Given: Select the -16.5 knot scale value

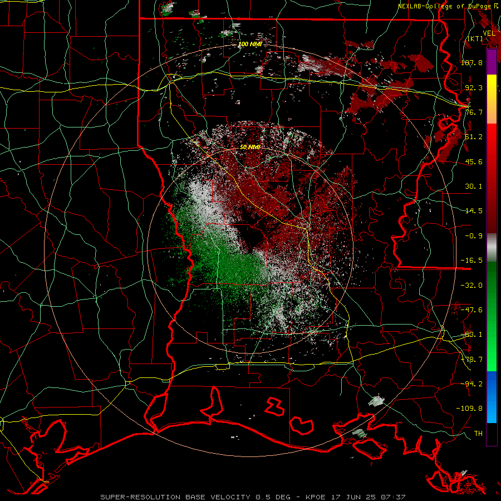Looking at the screenshot, I should click(471, 261).
